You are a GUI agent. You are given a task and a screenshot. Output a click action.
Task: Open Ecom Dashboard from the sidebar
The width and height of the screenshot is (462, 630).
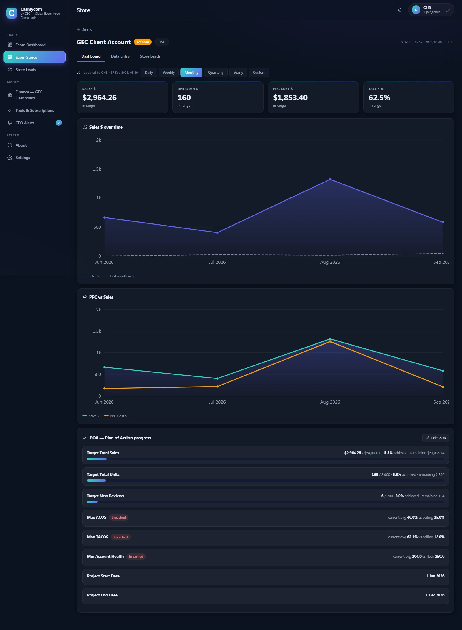click(x=34, y=45)
